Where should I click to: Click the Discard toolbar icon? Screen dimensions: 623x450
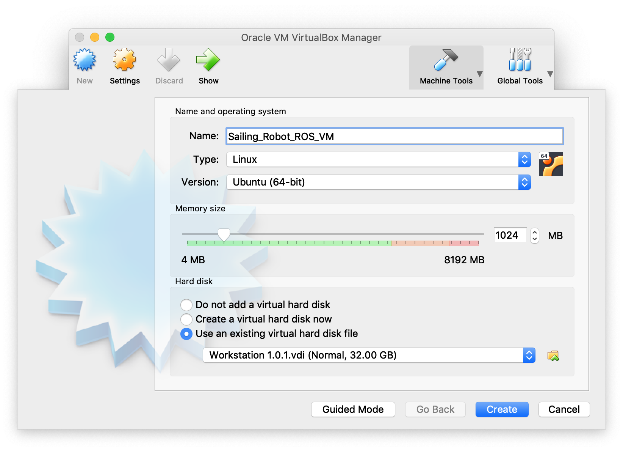coord(169,60)
